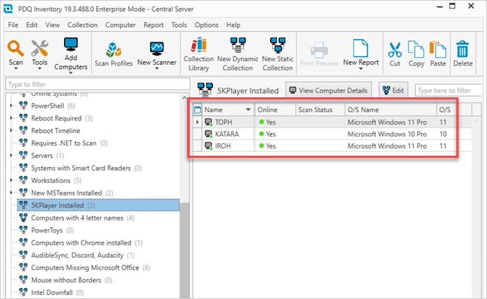Expand the New MSTeams Installed node
Screen dimensions: 487x299
coord(11,193)
